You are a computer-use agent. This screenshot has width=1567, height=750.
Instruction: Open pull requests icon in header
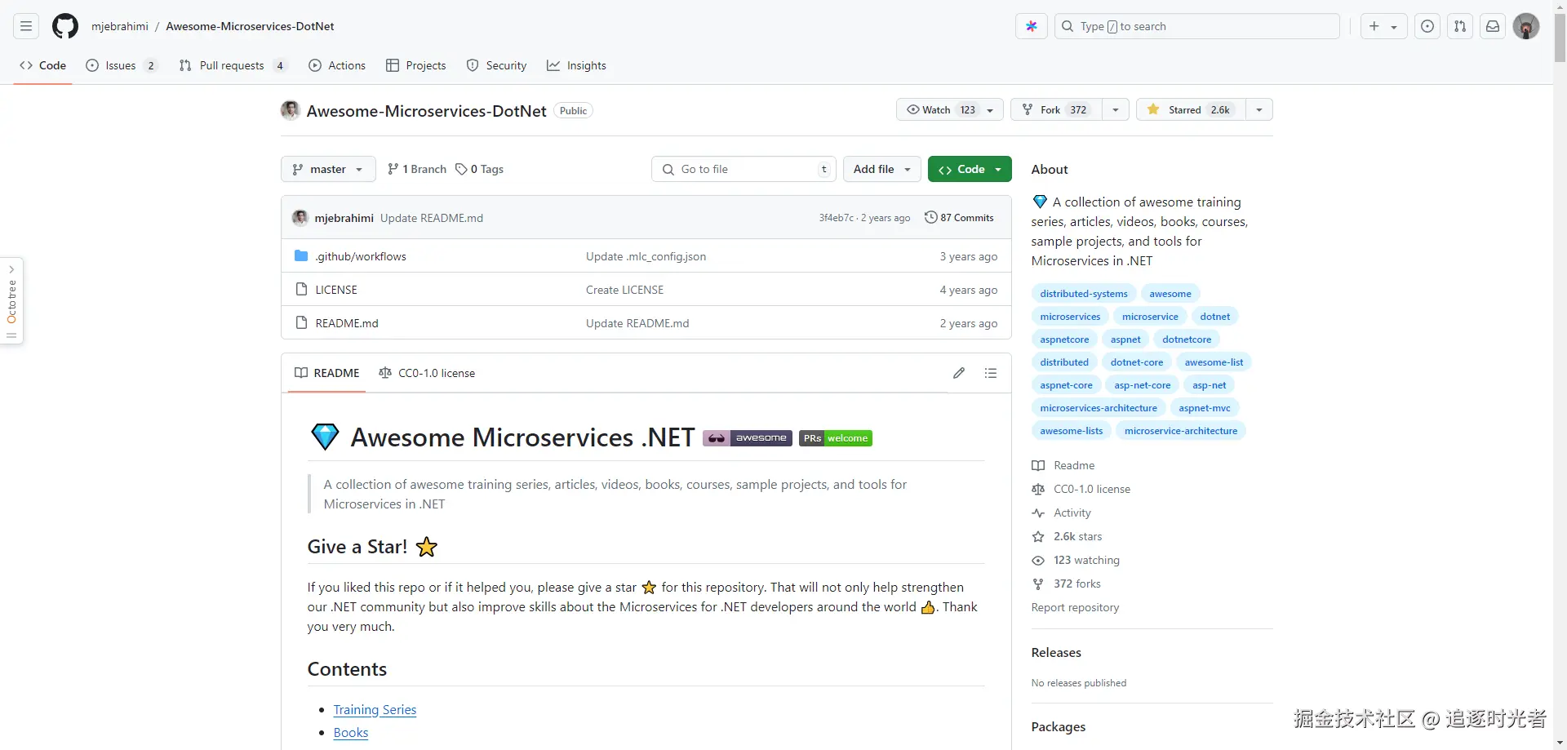click(x=1460, y=26)
